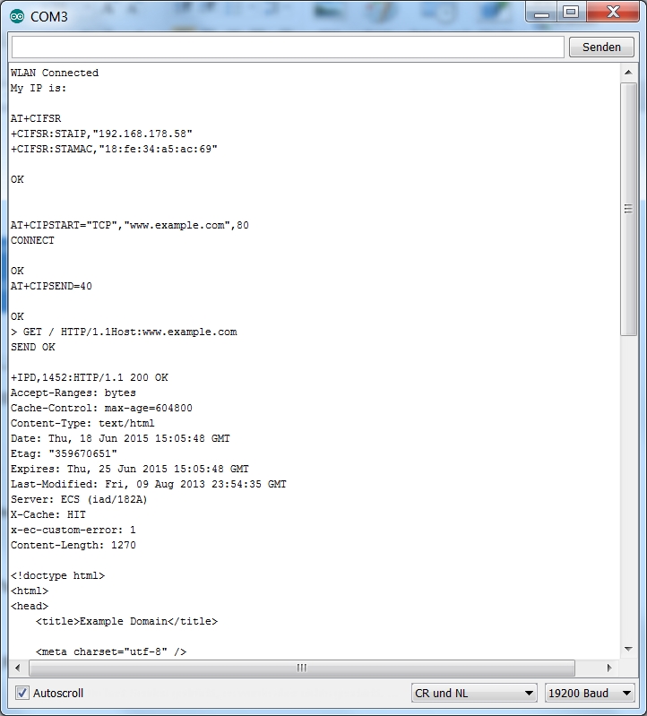Click the 'SEND OK' line
647x716 pixels.
[x=33, y=347]
